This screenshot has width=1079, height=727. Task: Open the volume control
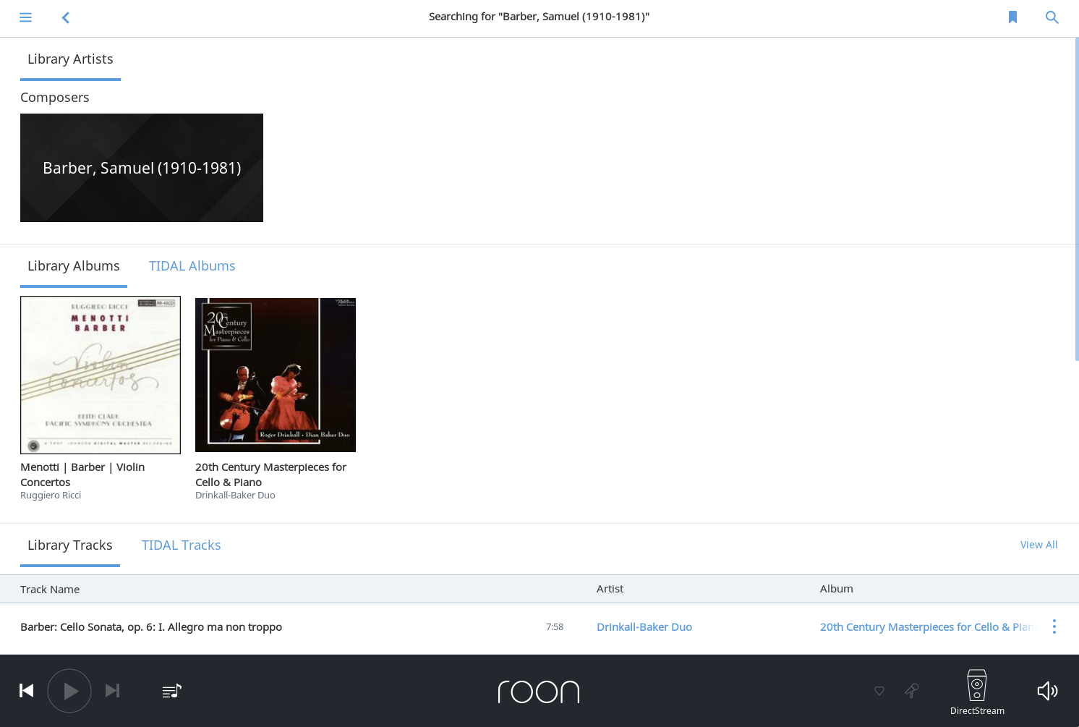click(x=1047, y=691)
